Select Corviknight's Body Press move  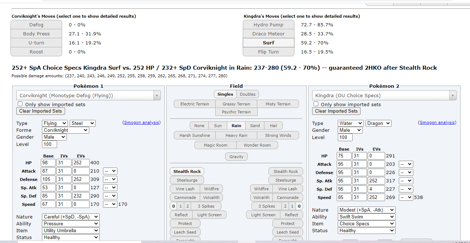pyautogui.click(x=36, y=34)
